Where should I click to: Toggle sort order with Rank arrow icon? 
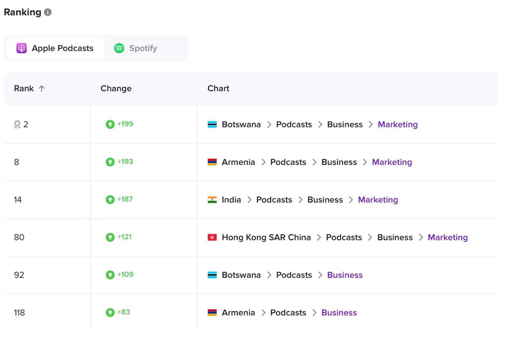pyautogui.click(x=42, y=89)
